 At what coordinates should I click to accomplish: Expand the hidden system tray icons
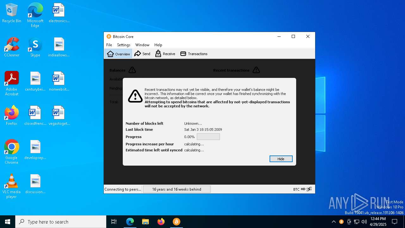click(x=333, y=222)
